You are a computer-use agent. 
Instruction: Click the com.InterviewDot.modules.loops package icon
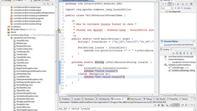(x=12, y=7)
